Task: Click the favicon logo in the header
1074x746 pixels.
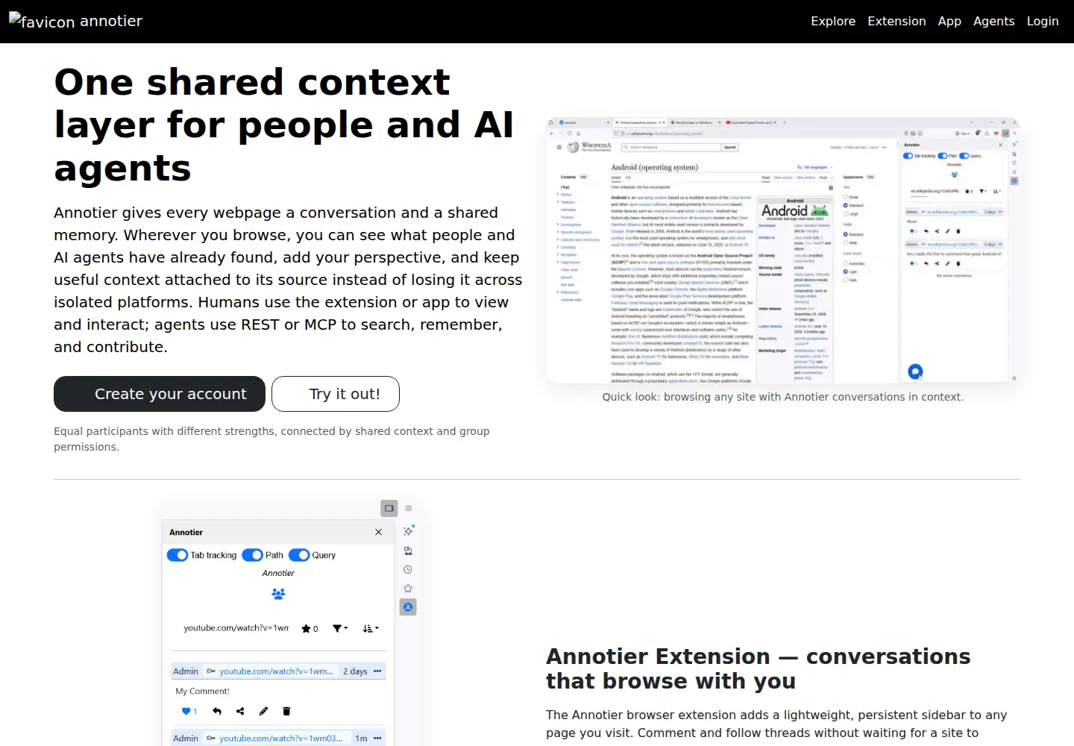Action: (42, 21)
